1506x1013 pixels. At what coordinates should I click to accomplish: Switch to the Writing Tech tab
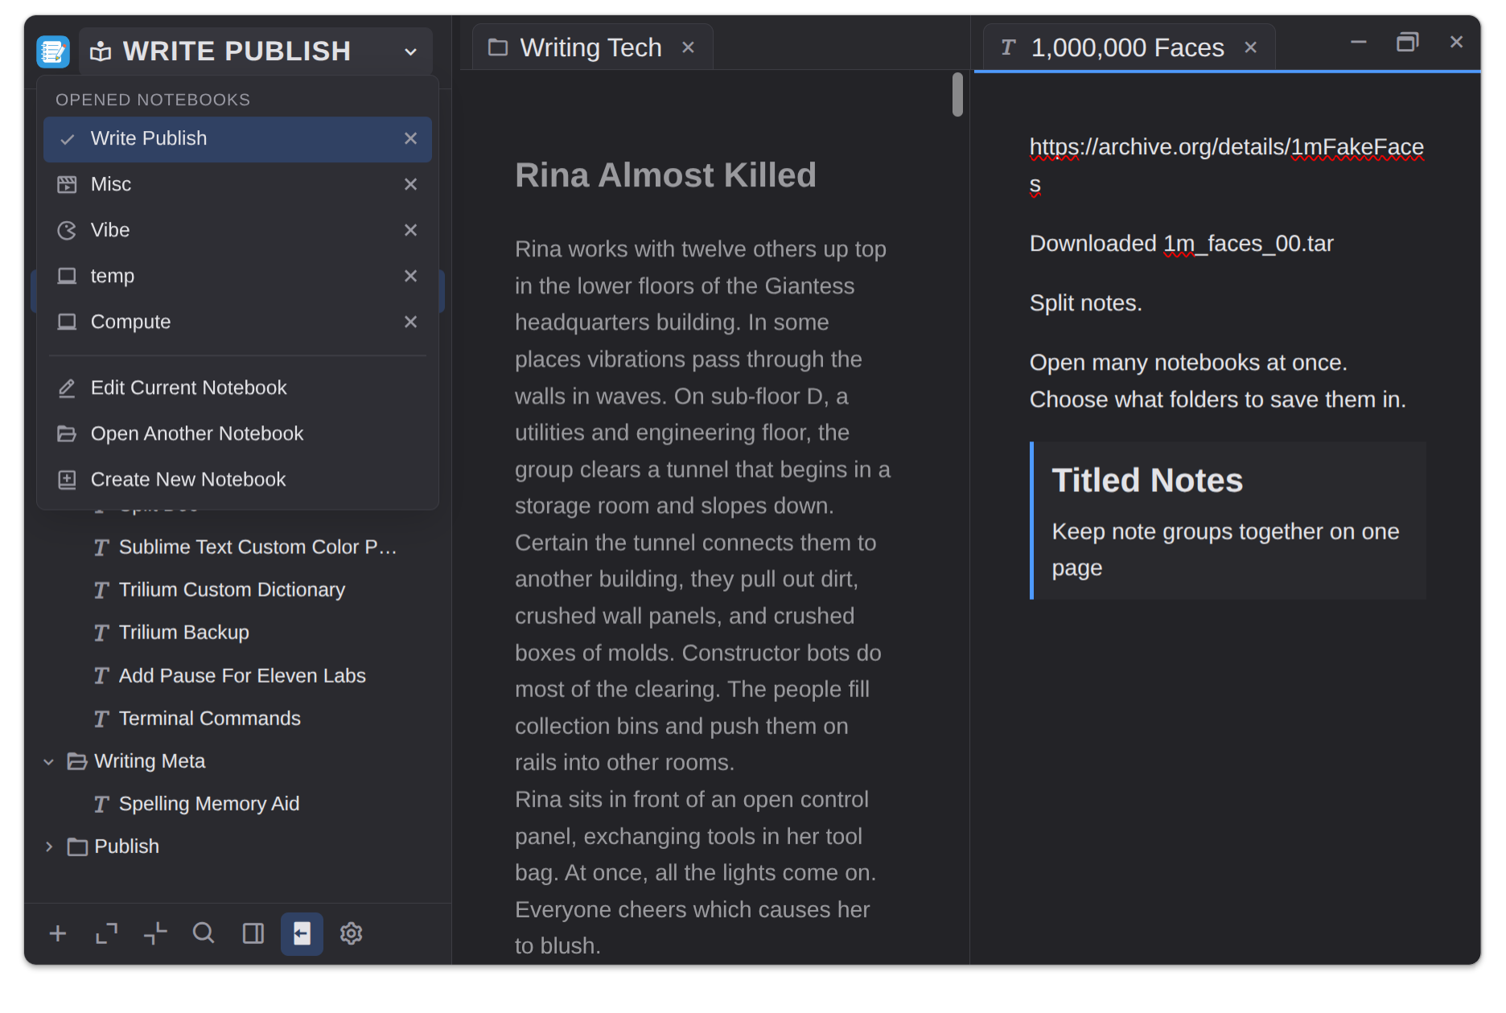click(x=591, y=47)
